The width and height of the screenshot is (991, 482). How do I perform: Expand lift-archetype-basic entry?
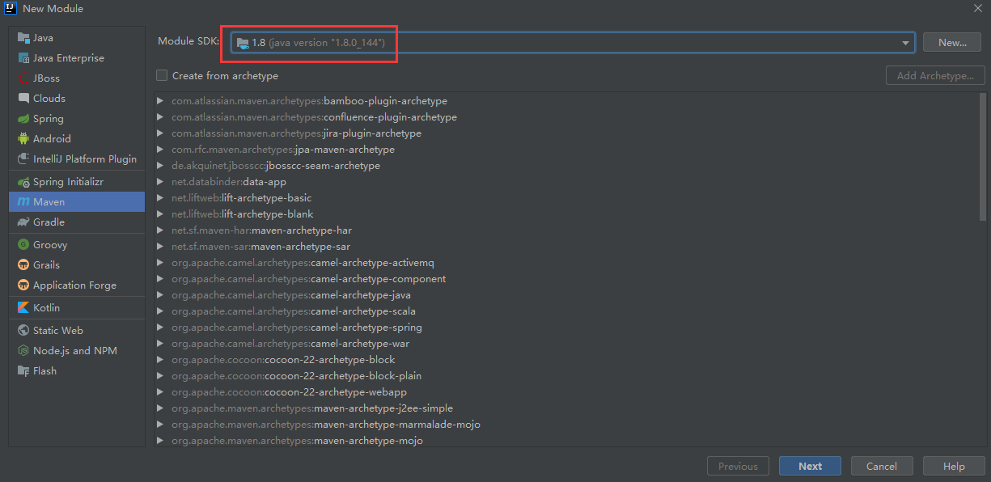(x=159, y=198)
